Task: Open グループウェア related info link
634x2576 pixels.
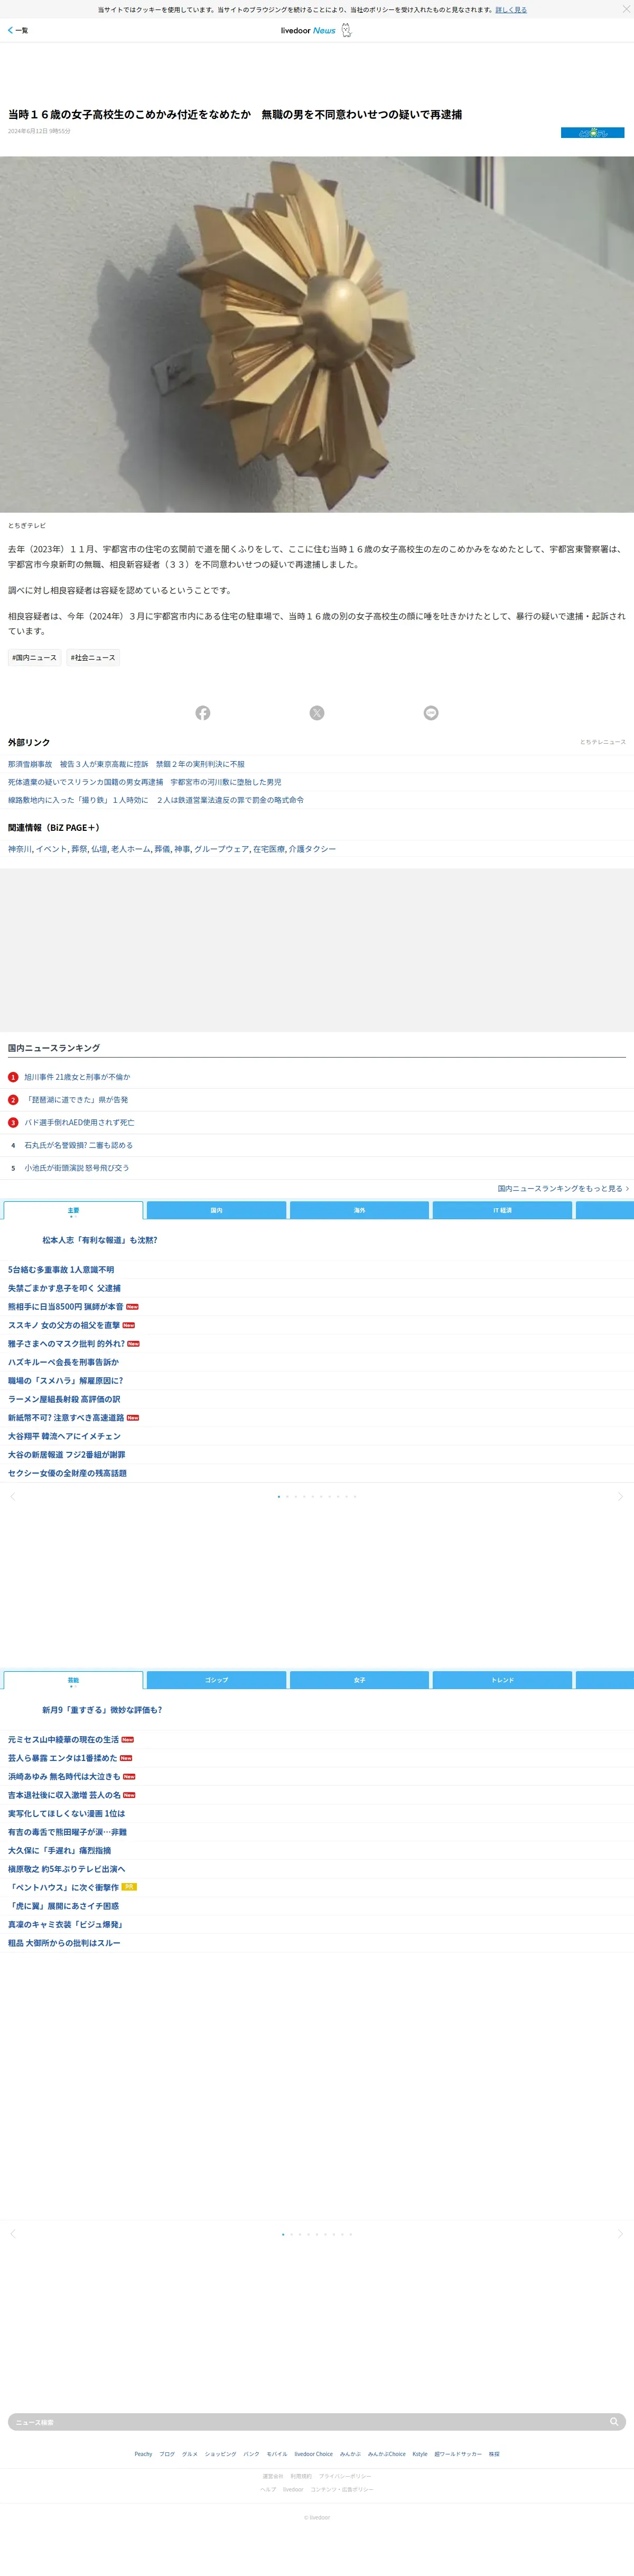Action: (221, 849)
